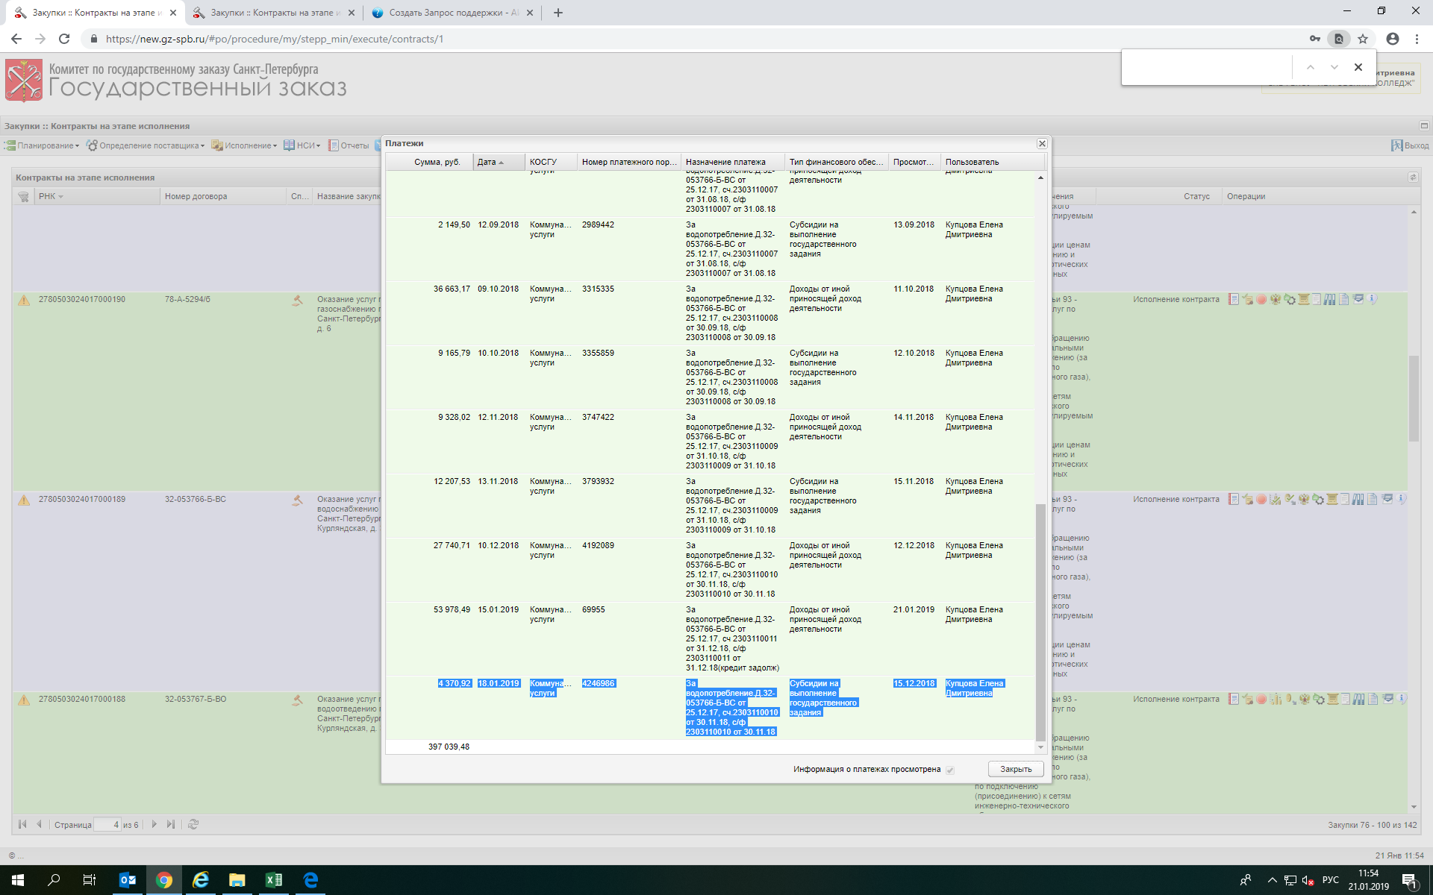The image size is (1433, 895).
Task: Sort payments by the Дата column header
Action: coord(498,162)
